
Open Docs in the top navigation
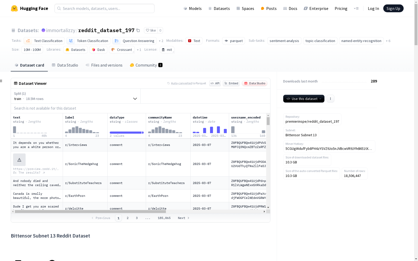[290, 8]
